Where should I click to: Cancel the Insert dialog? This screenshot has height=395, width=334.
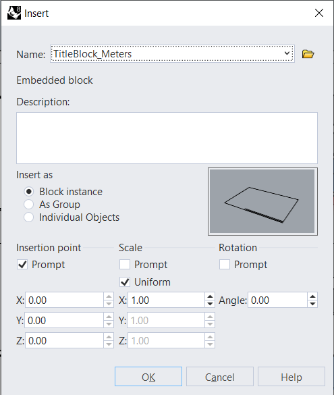click(x=220, y=377)
